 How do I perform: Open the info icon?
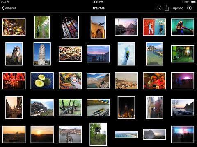tap(189, 8)
